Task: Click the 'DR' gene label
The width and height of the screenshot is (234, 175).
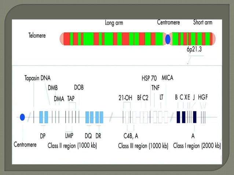Action: tap(98, 136)
